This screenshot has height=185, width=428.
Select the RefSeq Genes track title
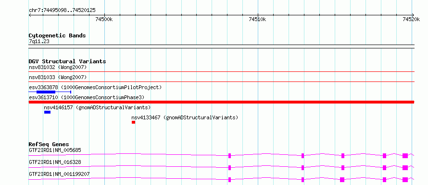(49, 144)
